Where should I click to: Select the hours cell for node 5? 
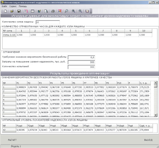pos(77,35)
